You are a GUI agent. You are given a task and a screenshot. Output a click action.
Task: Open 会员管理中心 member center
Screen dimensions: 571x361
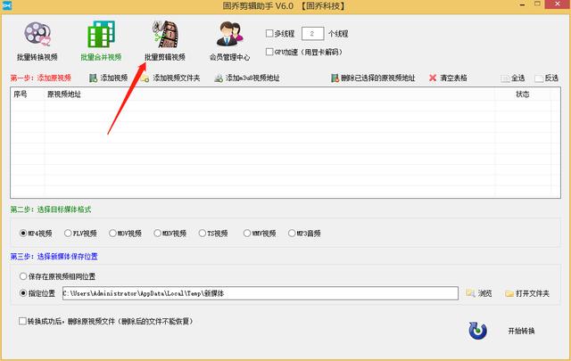tap(229, 41)
